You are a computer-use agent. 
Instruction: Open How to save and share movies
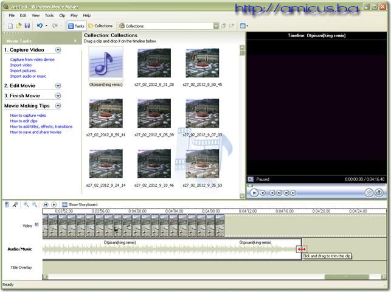point(36,132)
